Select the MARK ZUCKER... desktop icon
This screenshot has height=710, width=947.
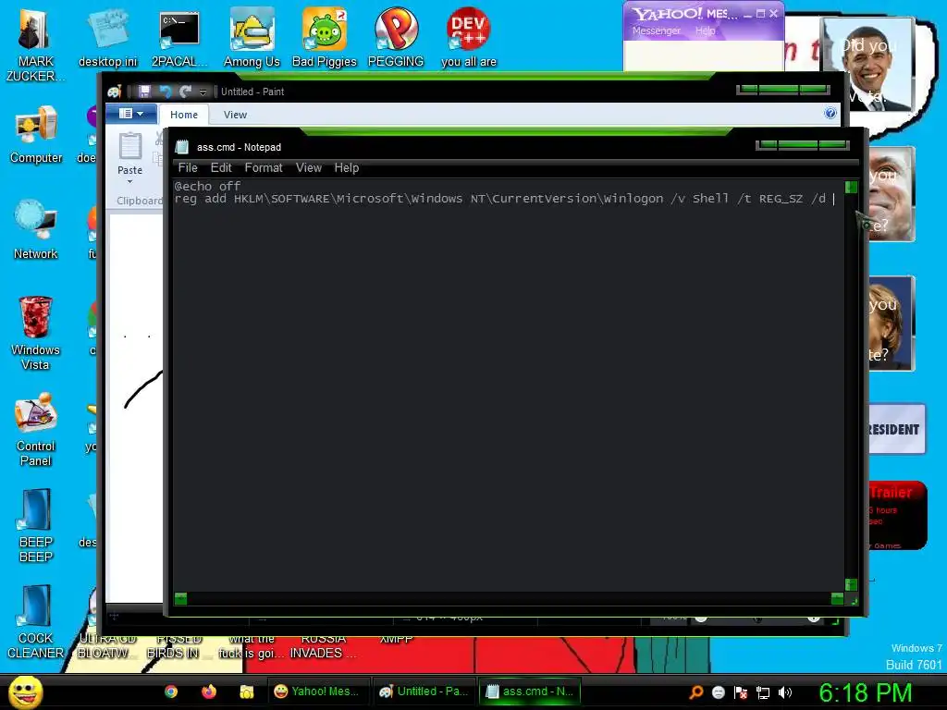(36, 46)
